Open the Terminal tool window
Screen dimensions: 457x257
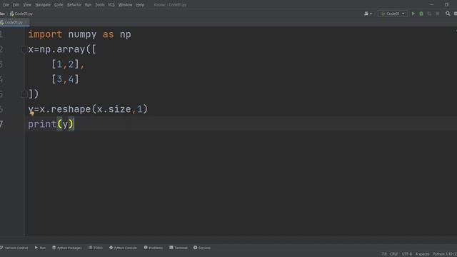click(179, 248)
